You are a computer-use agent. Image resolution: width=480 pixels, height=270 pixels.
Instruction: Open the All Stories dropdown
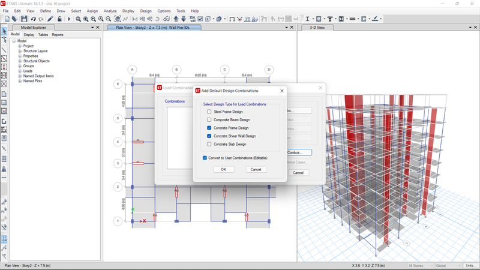click(x=421, y=266)
